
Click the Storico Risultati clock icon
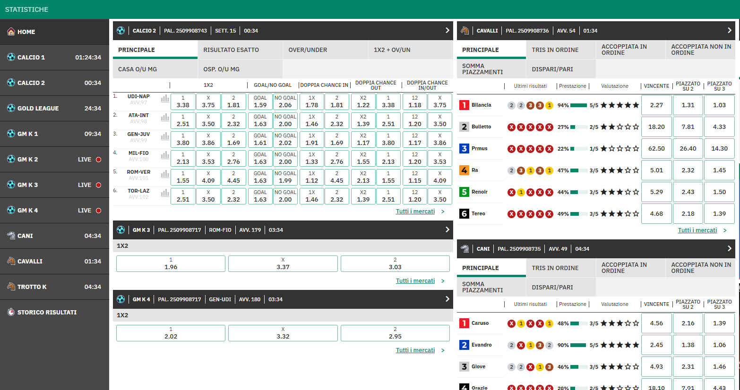11,312
